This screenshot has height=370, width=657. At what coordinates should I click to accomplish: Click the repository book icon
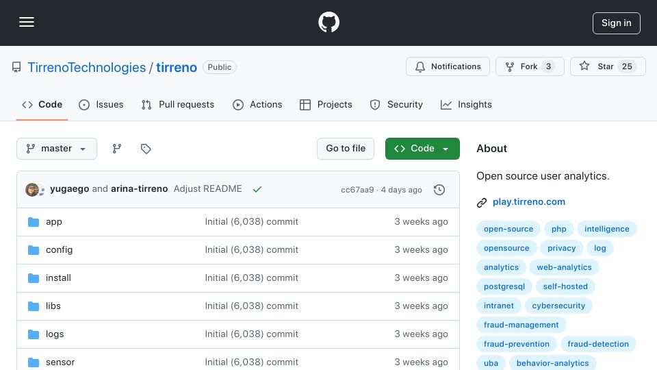pos(16,67)
